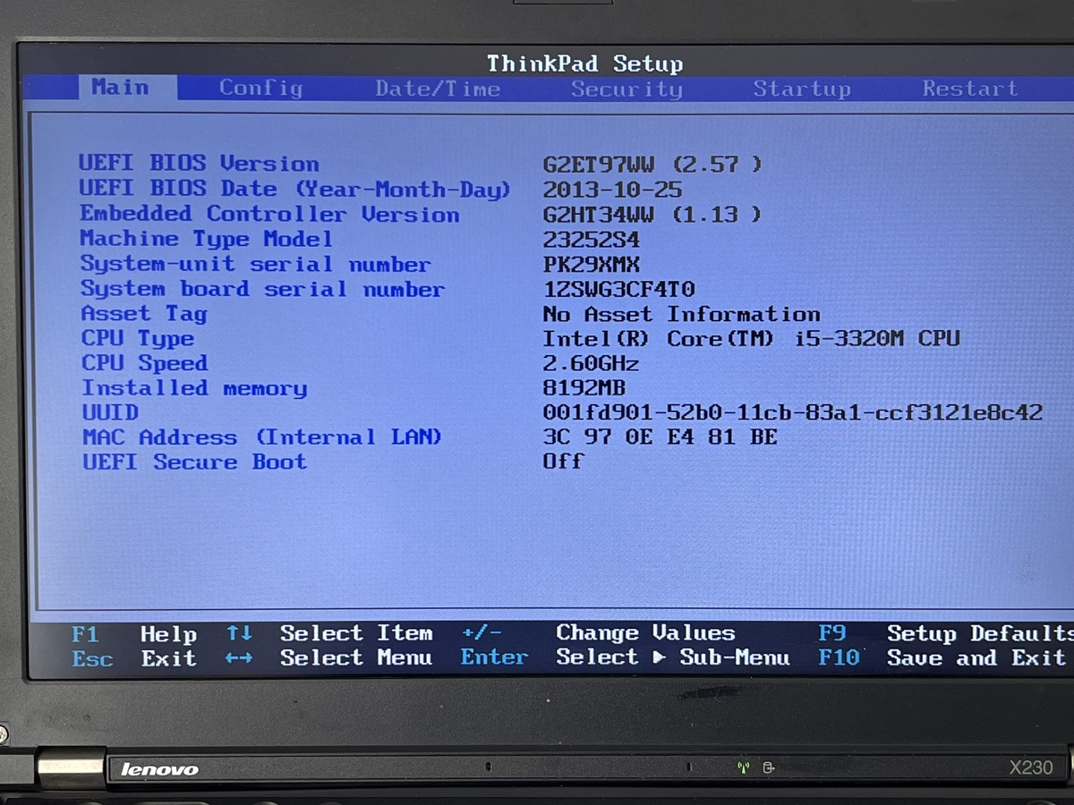Select Secure Boot value Off

pyautogui.click(x=563, y=462)
